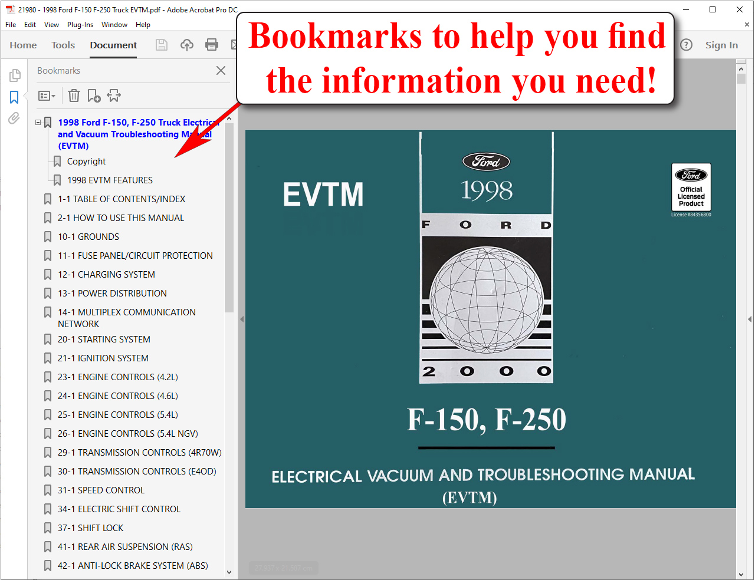
Task: Open the Edit menu
Action: coord(30,25)
